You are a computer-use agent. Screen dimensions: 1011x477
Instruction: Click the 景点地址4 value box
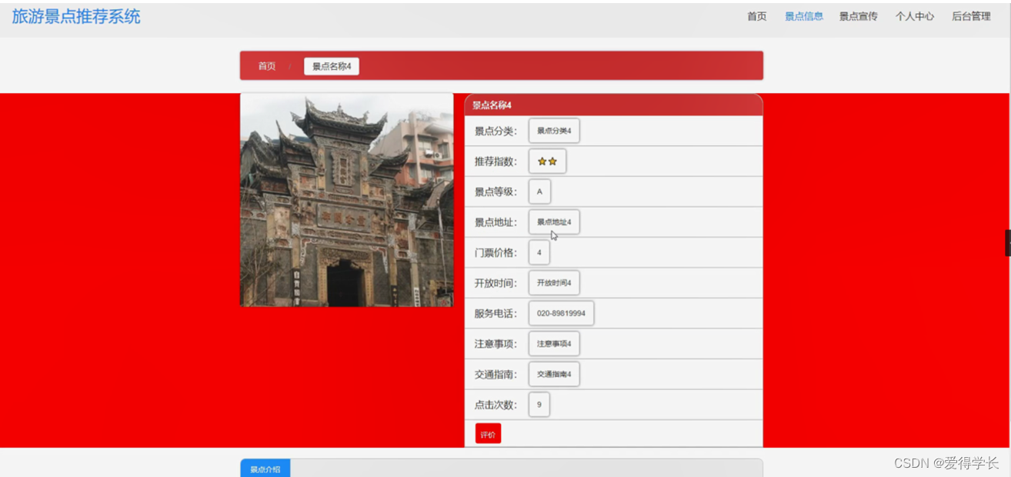click(554, 222)
